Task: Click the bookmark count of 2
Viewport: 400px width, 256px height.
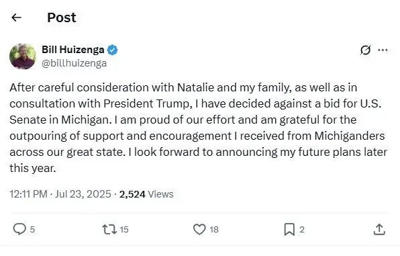Action: click(302, 229)
